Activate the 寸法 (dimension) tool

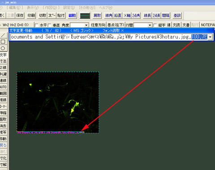[3, 61]
